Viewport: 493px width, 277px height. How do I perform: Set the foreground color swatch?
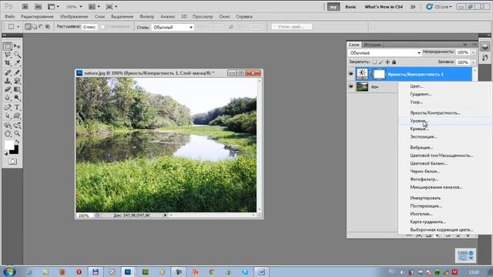(9, 145)
